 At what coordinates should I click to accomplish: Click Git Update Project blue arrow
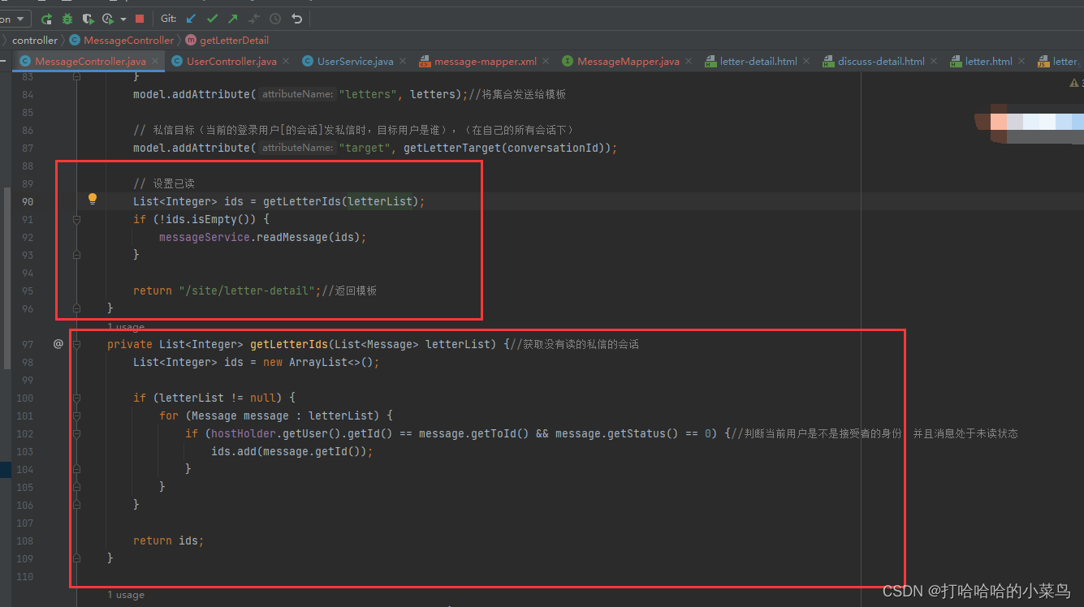[x=191, y=18]
